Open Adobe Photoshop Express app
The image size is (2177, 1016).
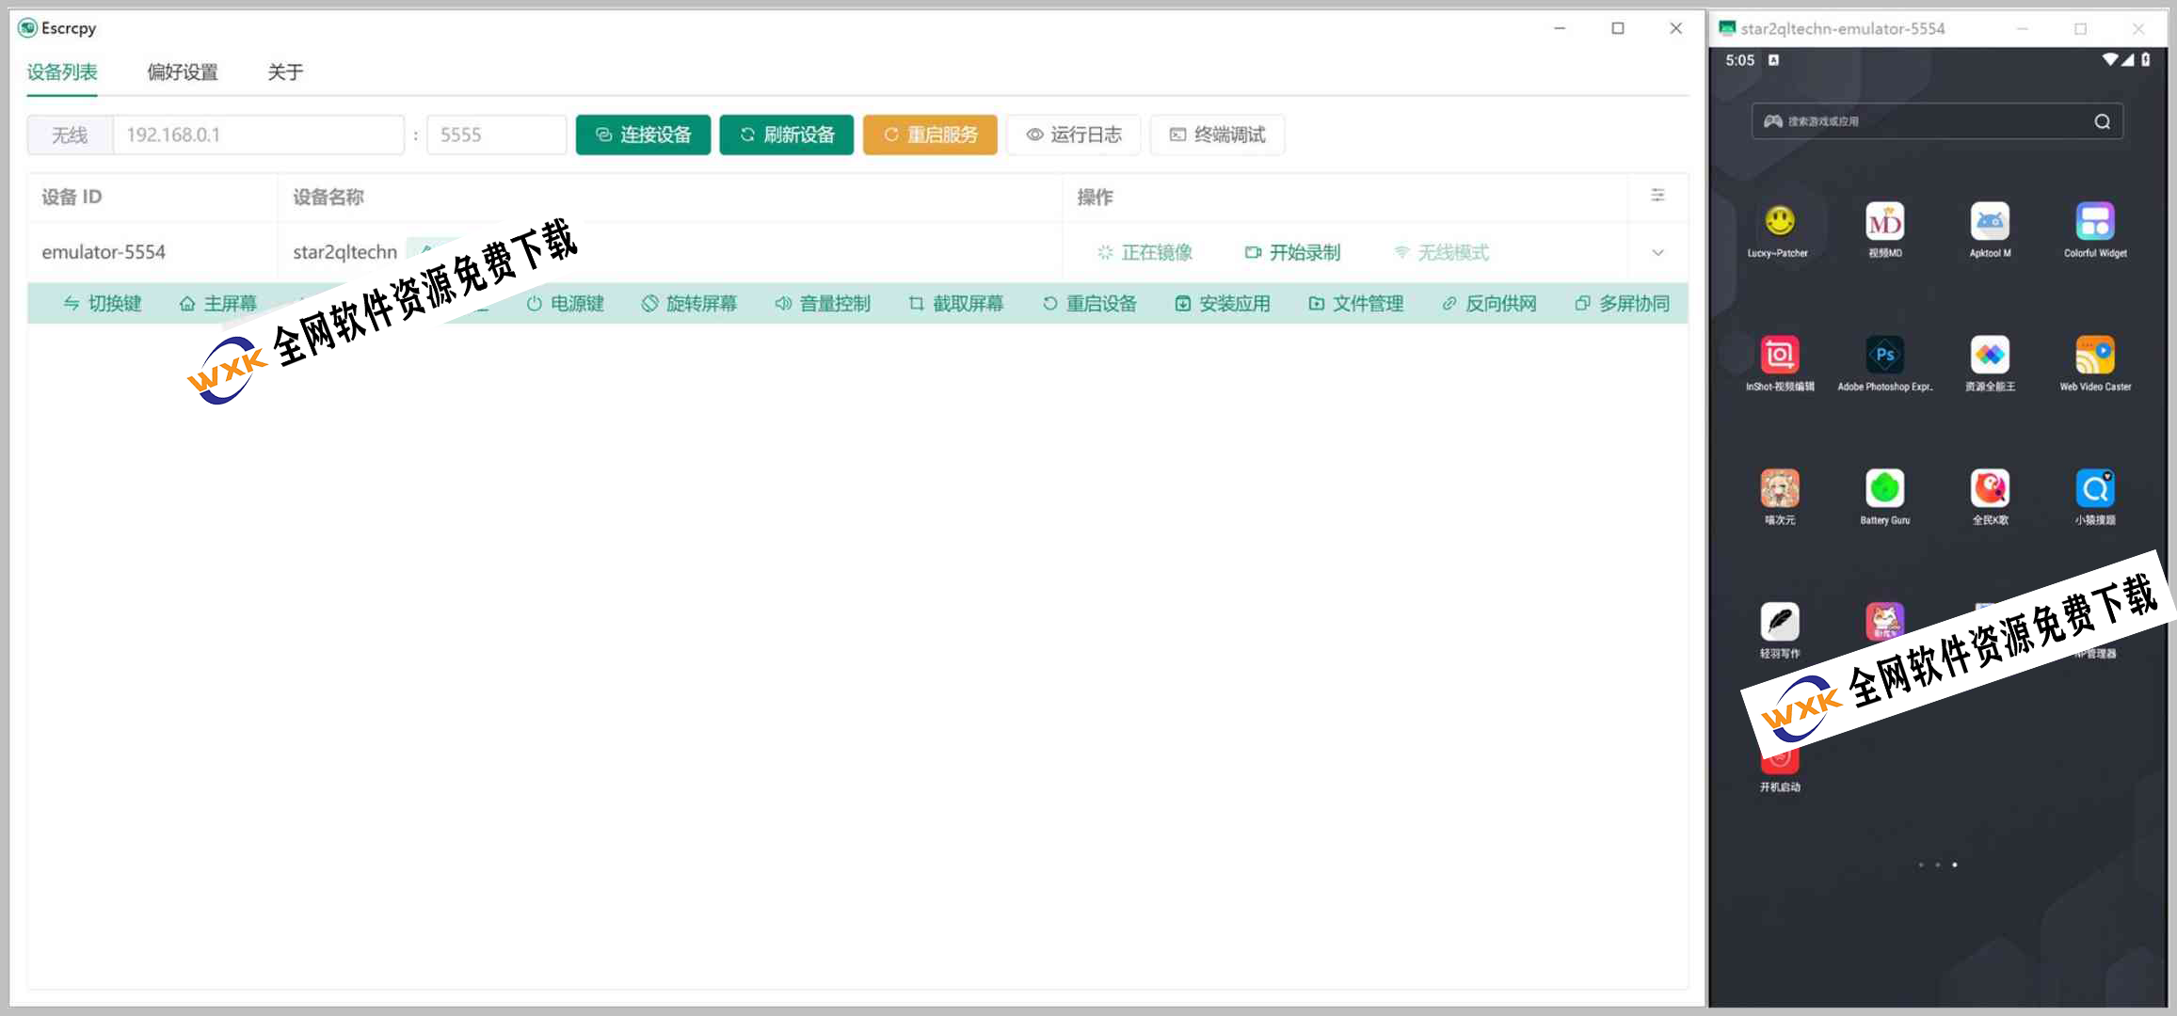(x=1884, y=356)
